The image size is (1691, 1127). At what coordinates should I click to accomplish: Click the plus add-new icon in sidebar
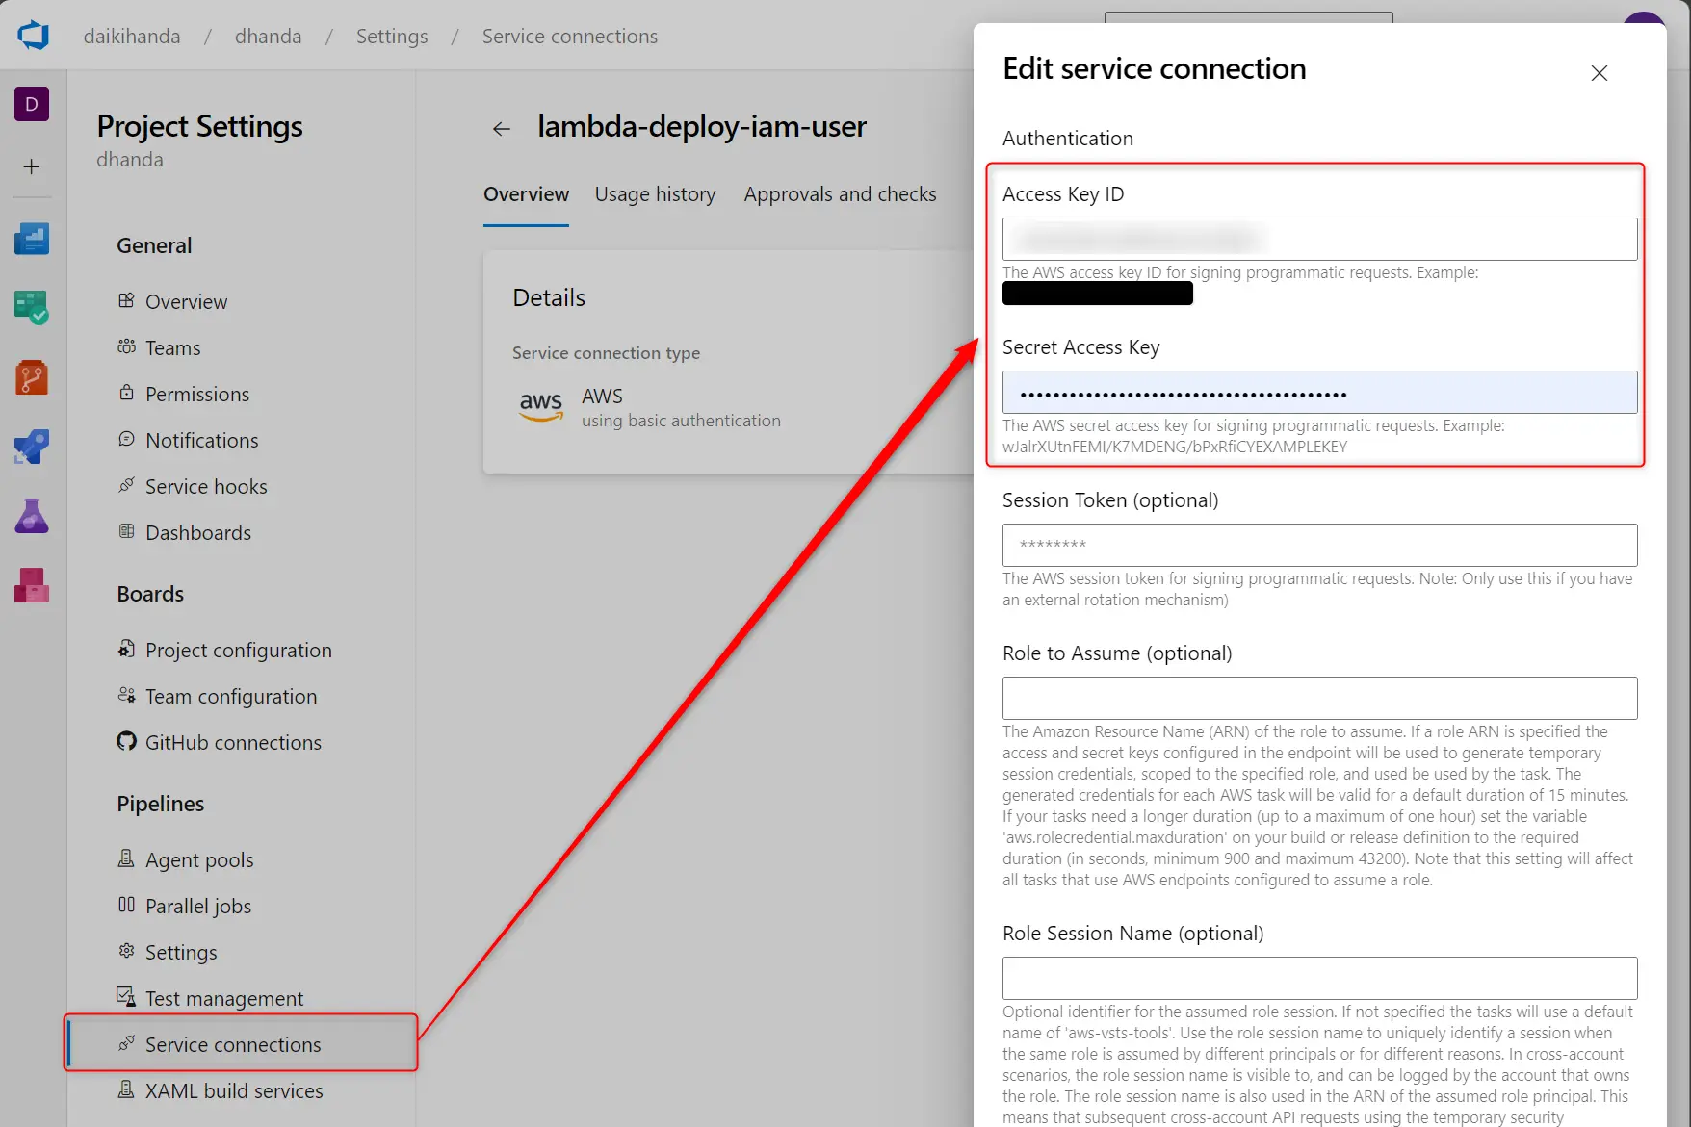pos(32,166)
